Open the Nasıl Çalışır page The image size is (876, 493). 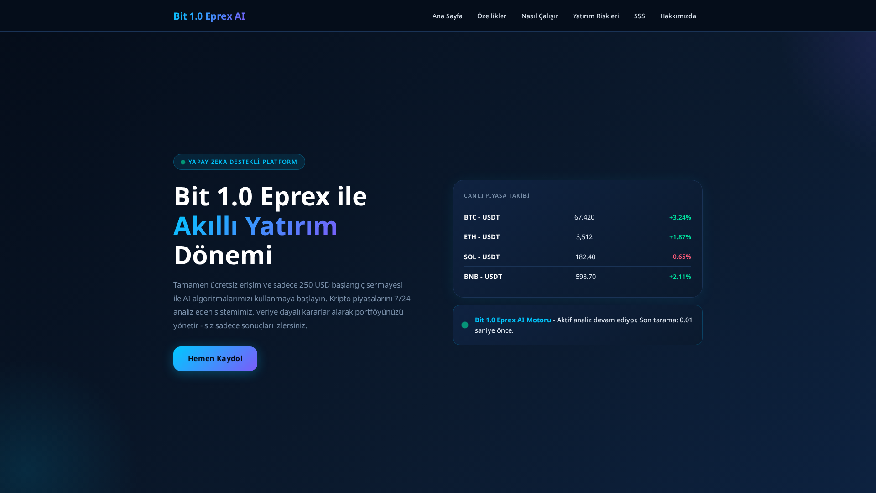click(x=539, y=16)
